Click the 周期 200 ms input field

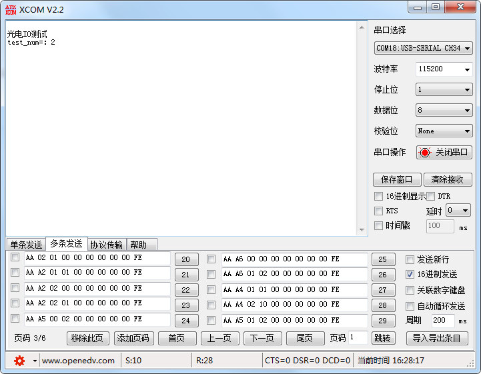click(x=443, y=321)
